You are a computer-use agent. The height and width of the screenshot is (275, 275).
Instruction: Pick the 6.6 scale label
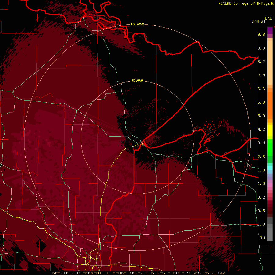pos(261,89)
